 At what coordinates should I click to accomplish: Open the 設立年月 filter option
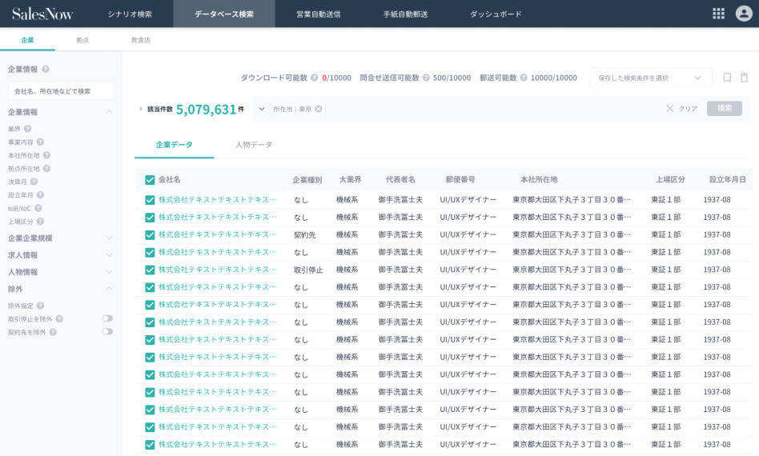click(x=20, y=195)
